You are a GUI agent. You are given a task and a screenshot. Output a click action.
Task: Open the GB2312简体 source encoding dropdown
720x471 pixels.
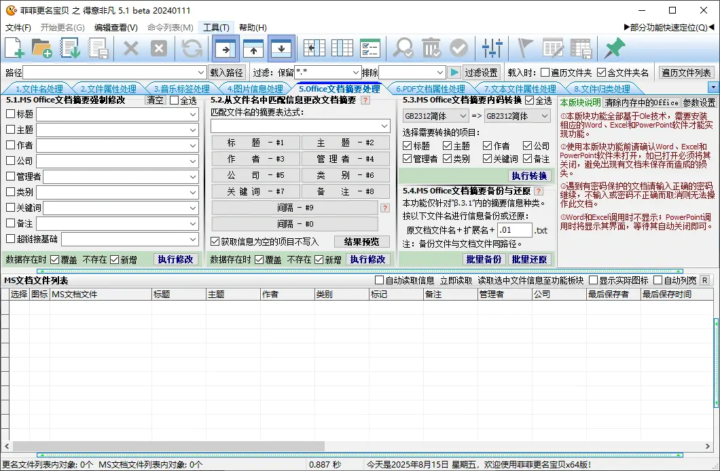435,116
